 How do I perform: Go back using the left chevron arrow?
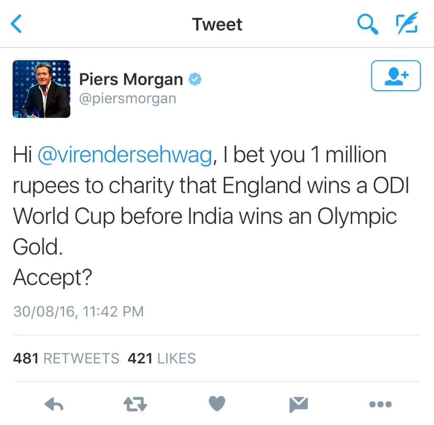click(x=17, y=24)
